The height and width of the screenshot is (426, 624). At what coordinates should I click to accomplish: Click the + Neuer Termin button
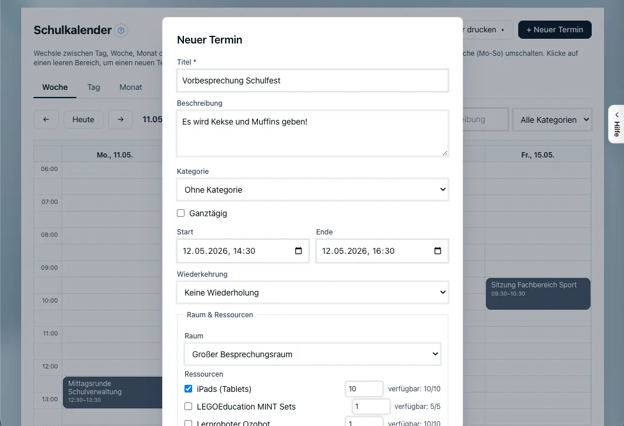[555, 30]
